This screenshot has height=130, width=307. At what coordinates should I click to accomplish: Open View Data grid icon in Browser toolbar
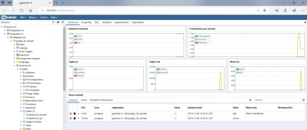(x=58, y=22)
